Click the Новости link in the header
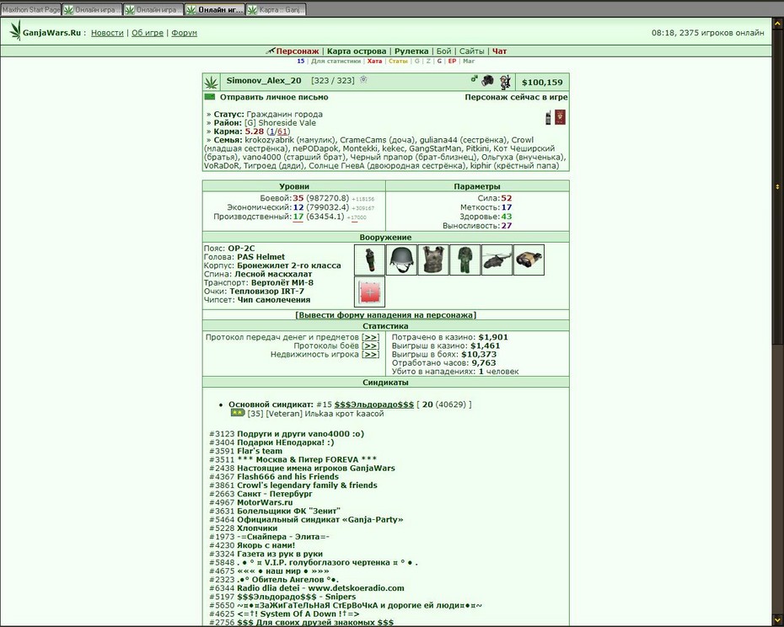 (x=107, y=33)
